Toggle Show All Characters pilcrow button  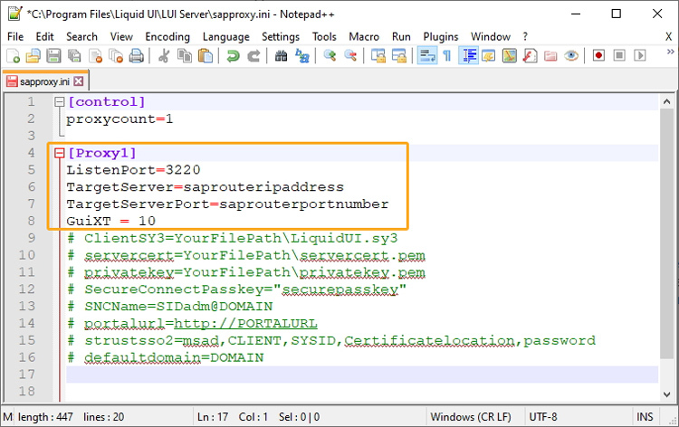[445, 56]
